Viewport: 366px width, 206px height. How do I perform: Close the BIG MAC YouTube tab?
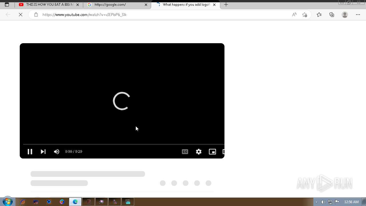(x=77, y=5)
